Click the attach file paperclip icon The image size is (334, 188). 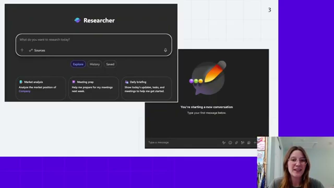pyautogui.click(x=236, y=143)
